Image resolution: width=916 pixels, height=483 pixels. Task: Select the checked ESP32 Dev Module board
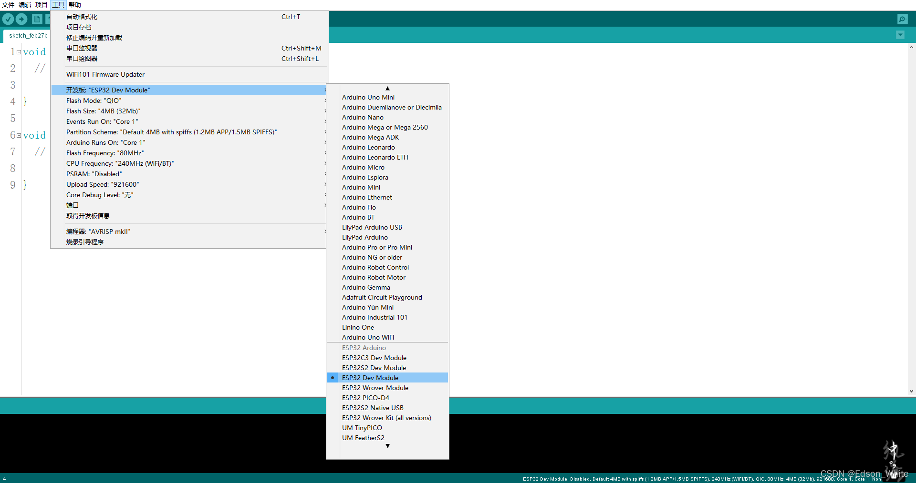387,378
